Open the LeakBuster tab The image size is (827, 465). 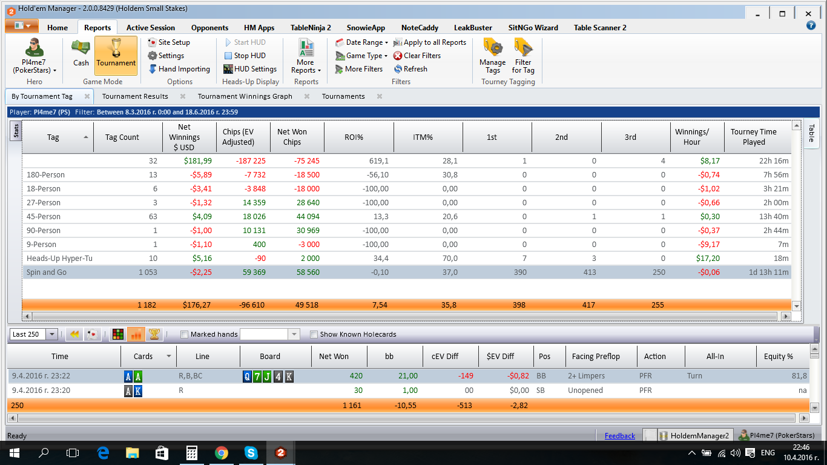(x=473, y=27)
